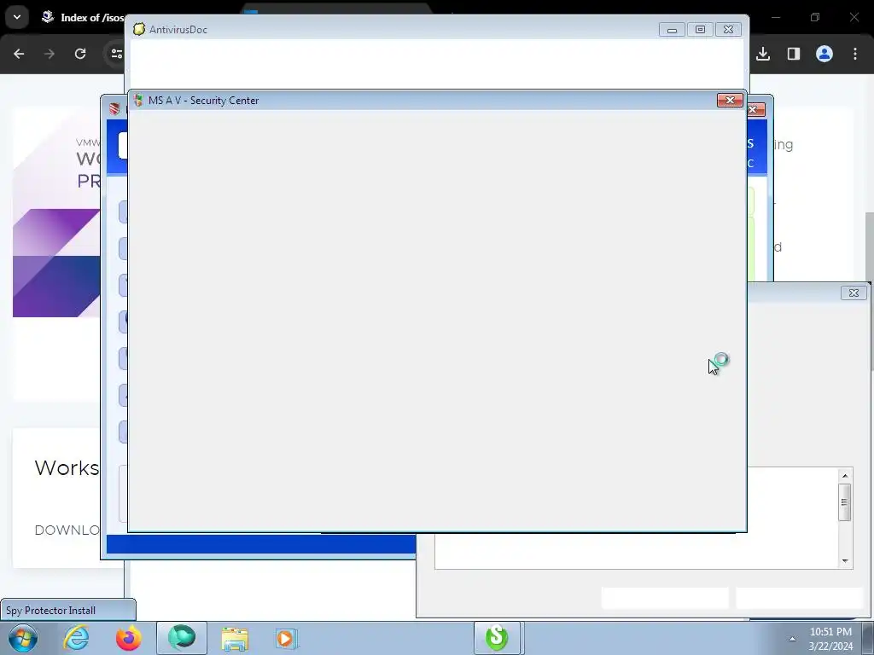
Task: Open browser downloads icon
Action: pos(763,54)
